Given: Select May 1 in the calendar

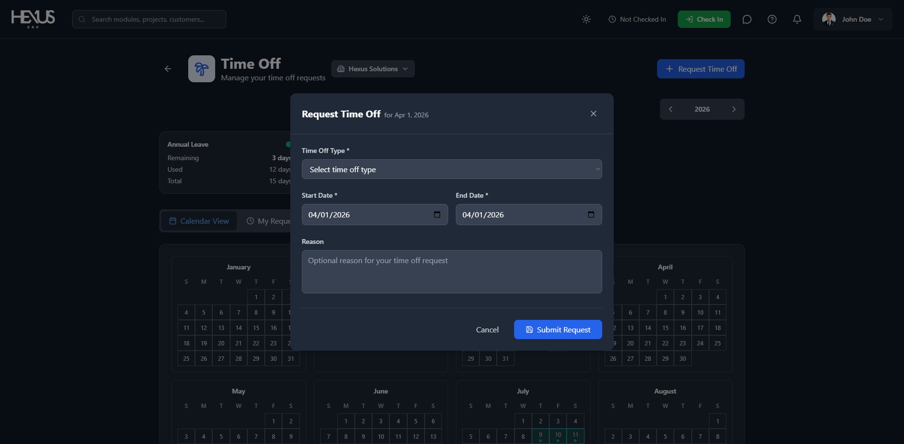Looking at the screenshot, I should click(273, 421).
